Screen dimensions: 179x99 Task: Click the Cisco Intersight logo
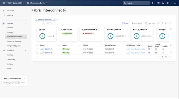15,3
